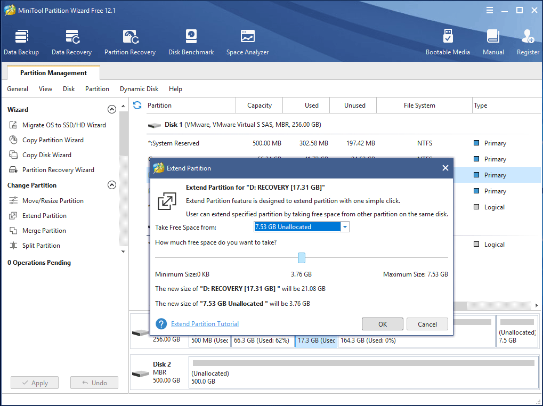Viewport: 543px width, 406px height.
Task: Open the Dynamic Disk menu
Action: pyautogui.click(x=139, y=89)
